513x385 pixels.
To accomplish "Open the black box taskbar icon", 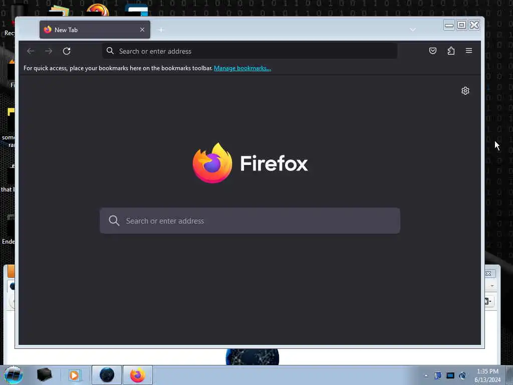I will coord(45,375).
